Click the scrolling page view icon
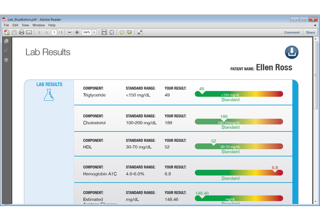Screen dimensions: 320x220 104,32
